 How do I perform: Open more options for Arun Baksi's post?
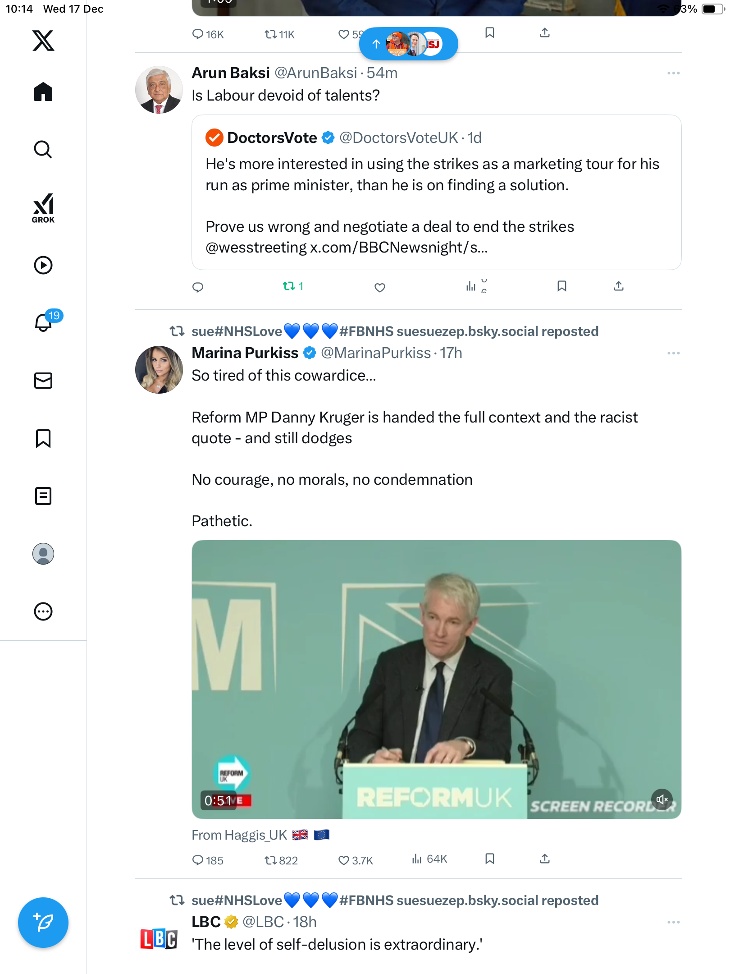[673, 73]
